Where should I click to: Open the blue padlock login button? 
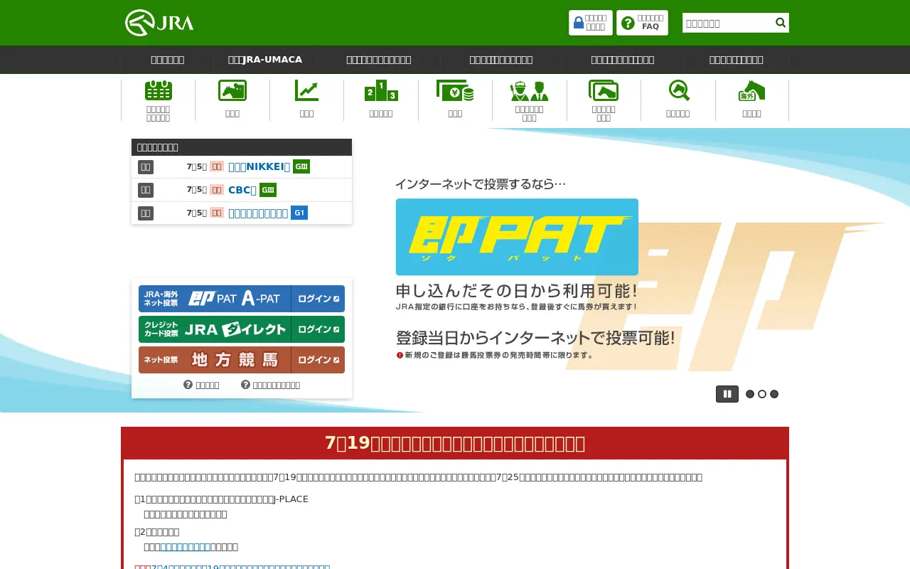coord(590,23)
